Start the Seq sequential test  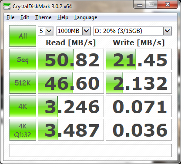click(x=23, y=59)
